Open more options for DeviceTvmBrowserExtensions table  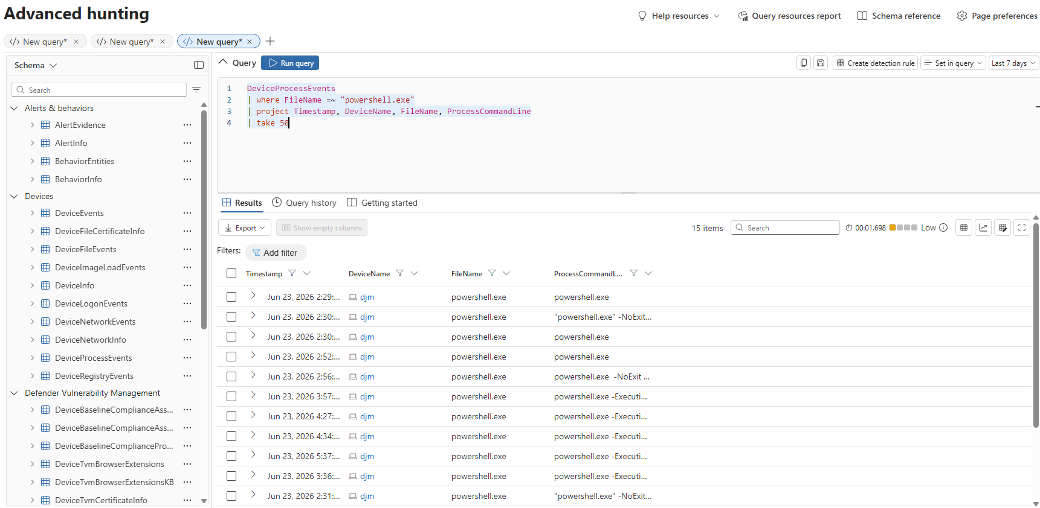(x=187, y=464)
